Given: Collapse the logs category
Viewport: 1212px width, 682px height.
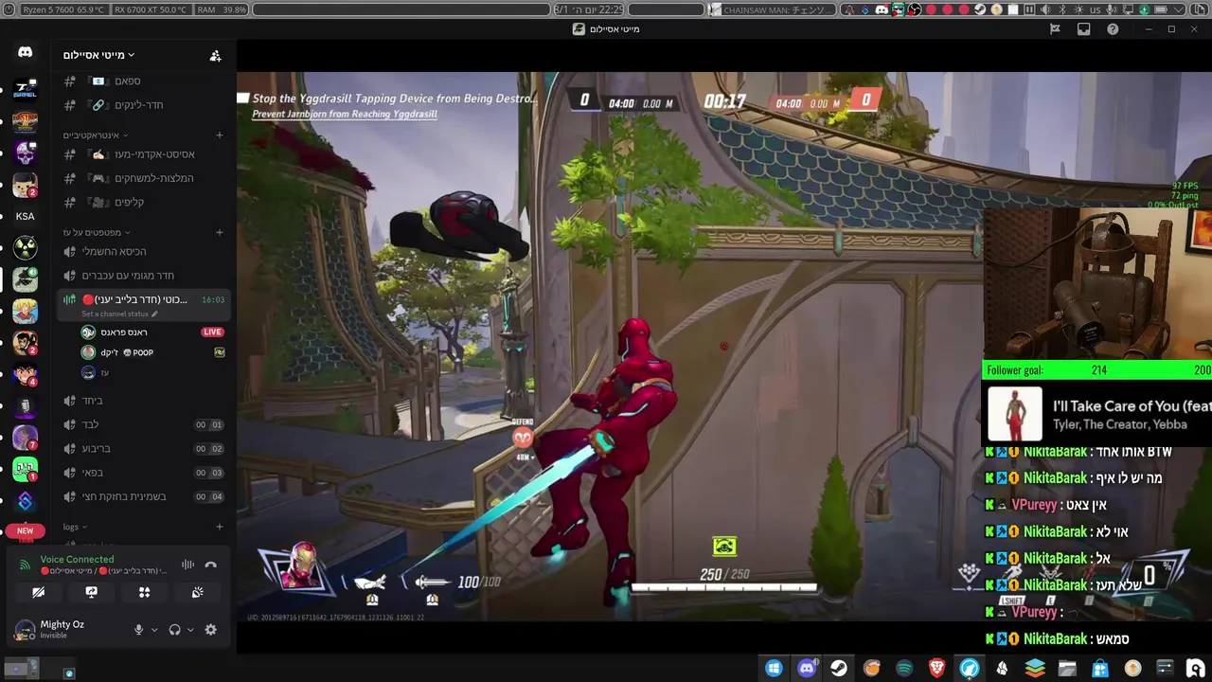Looking at the screenshot, I should click(x=75, y=527).
